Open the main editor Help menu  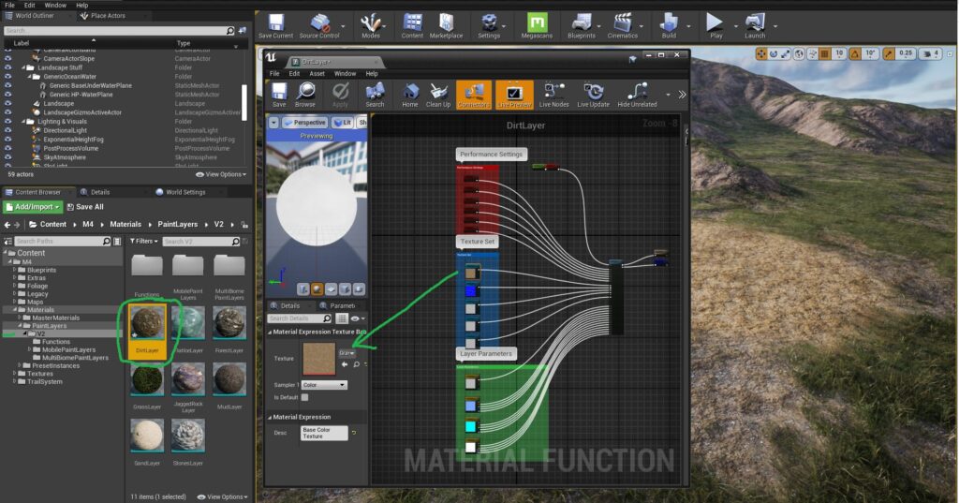click(x=82, y=5)
